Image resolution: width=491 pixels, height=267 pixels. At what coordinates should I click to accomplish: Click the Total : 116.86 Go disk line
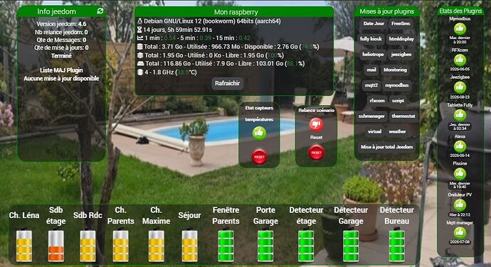coord(221,63)
